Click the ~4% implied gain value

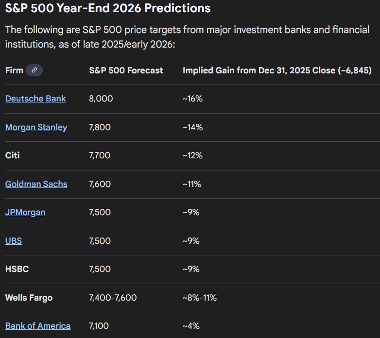[191, 326]
